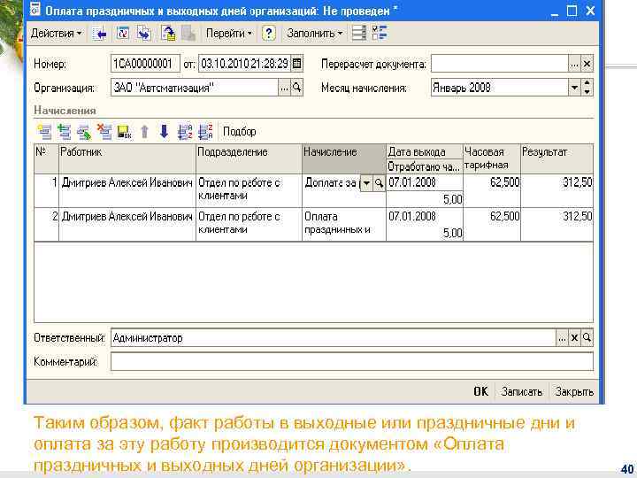The height and width of the screenshot is (478, 637).
Task: Click the Номер input field
Action: tap(145, 64)
